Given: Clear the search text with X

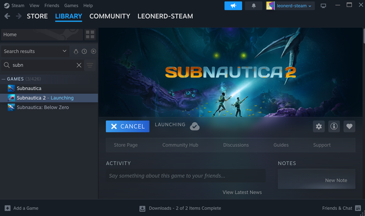Looking at the screenshot, I should pos(79,65).
